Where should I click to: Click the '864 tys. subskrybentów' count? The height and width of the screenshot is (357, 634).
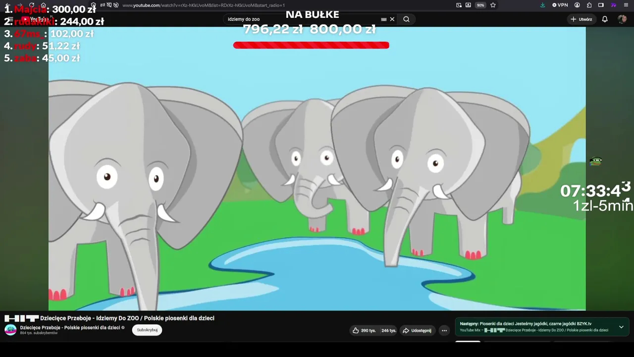pos(39,333)
